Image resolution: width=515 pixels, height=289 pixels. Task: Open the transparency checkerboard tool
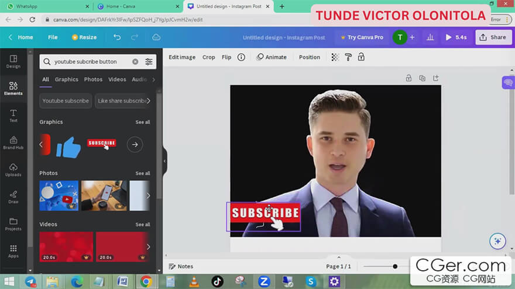click(335, 57)
